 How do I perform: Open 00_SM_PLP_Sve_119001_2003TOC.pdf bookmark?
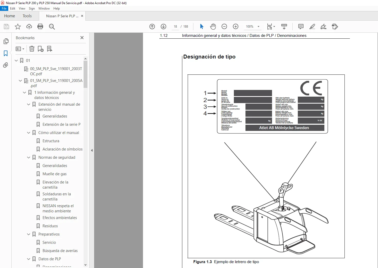56,71
